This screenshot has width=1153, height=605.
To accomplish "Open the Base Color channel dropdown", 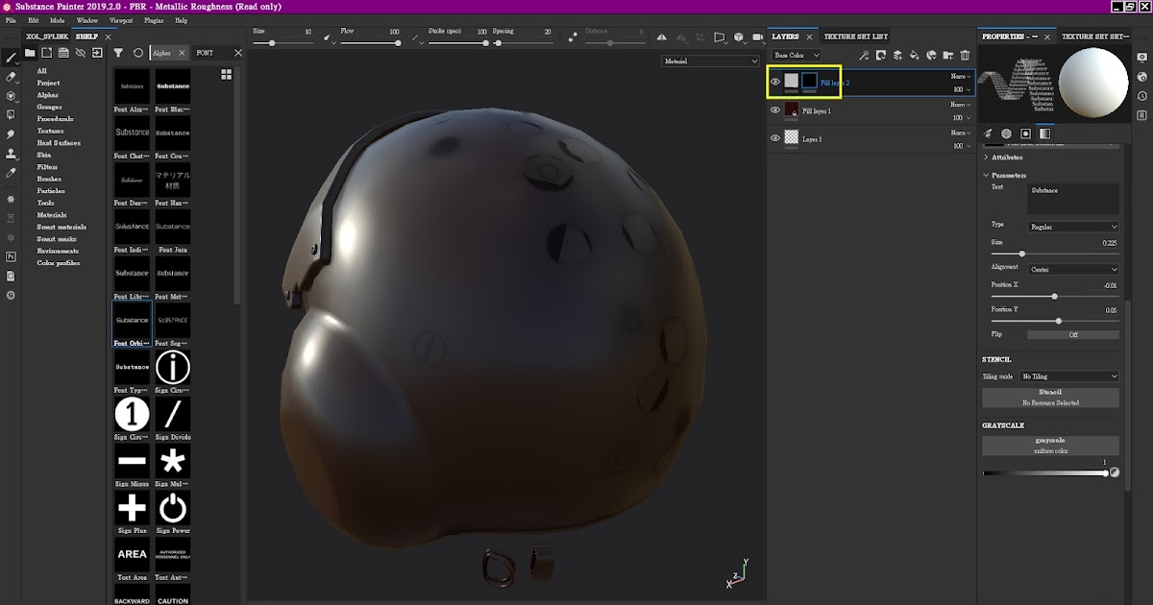I will point(796,55).
